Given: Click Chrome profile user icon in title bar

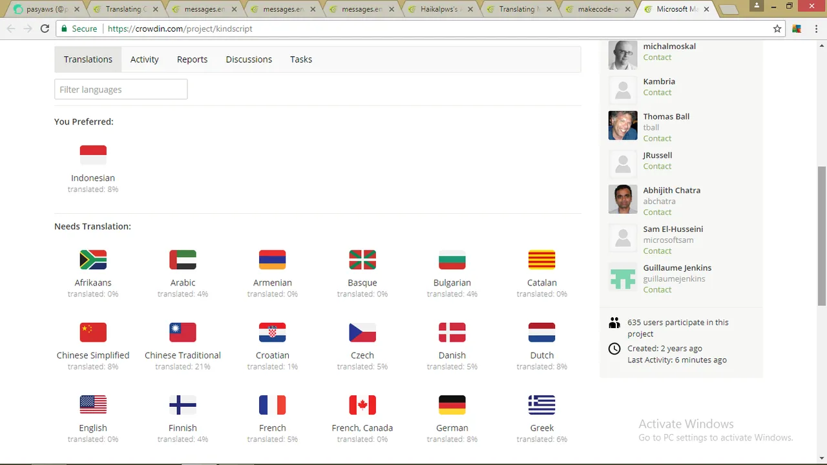Looking at the screenshot, I should click(x=756, y=6).
